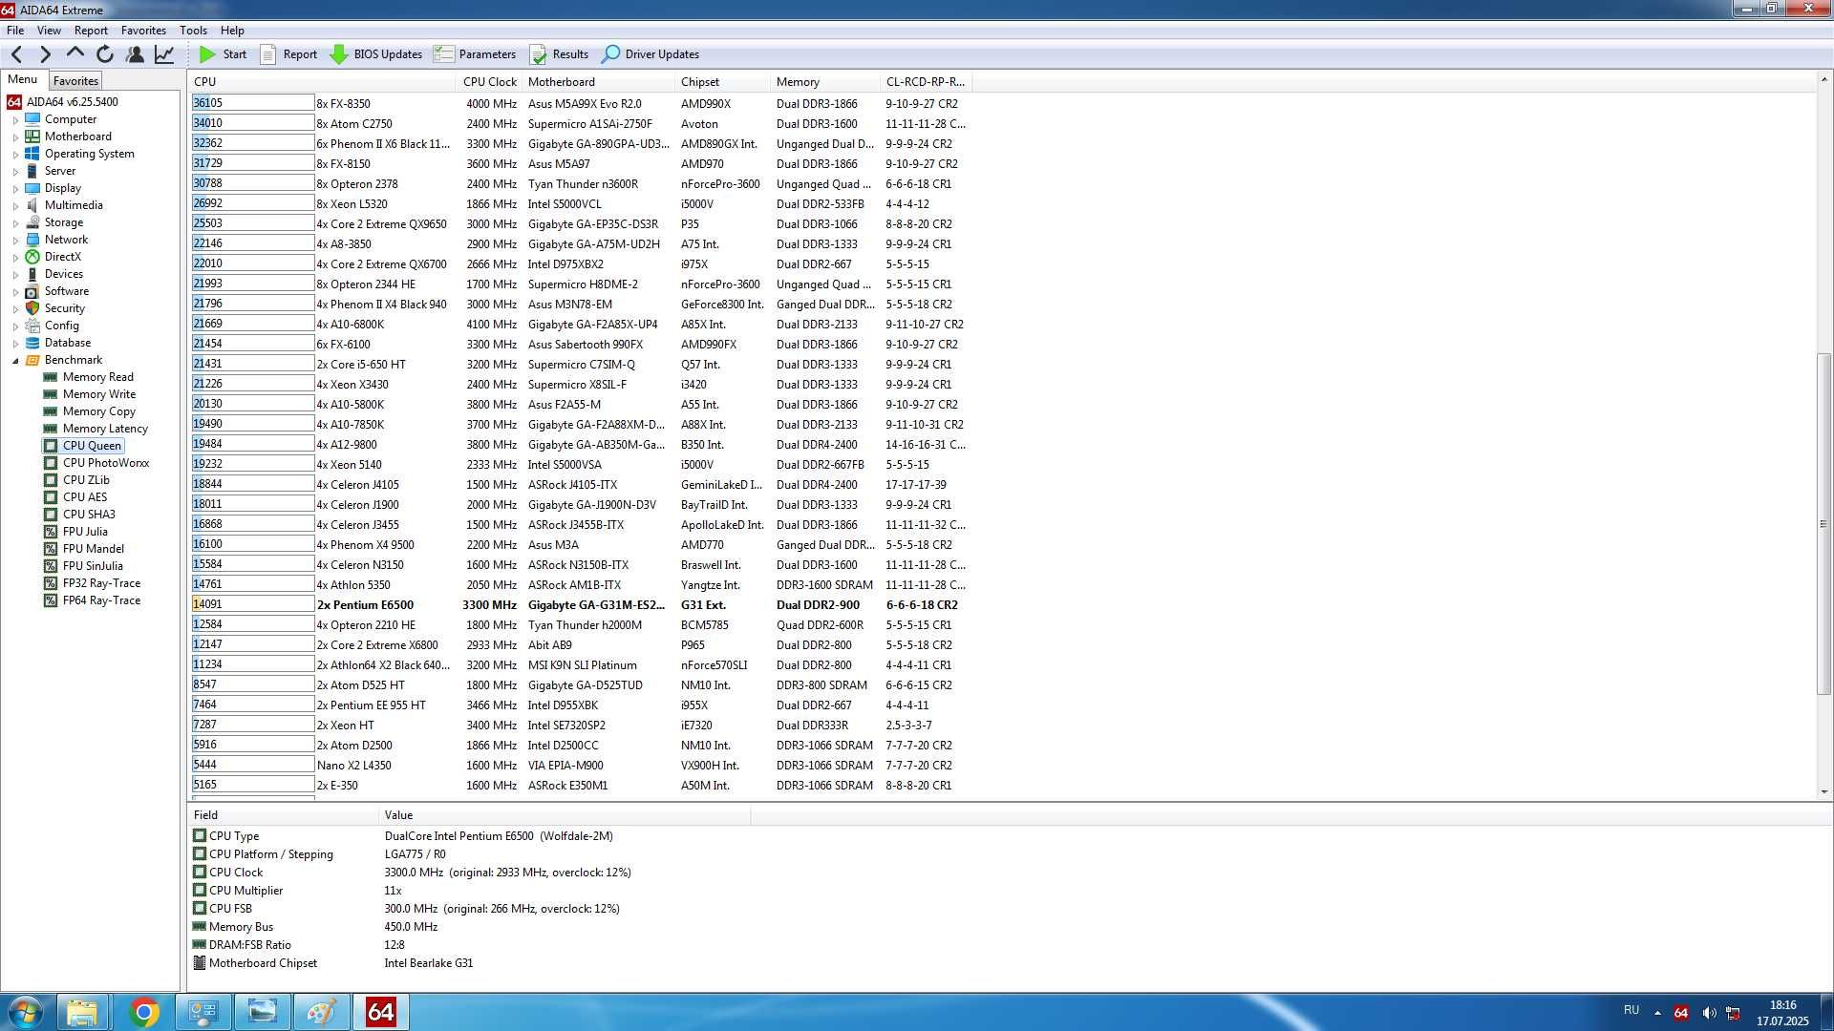Open the Tools menu

(x=193, y=31)
